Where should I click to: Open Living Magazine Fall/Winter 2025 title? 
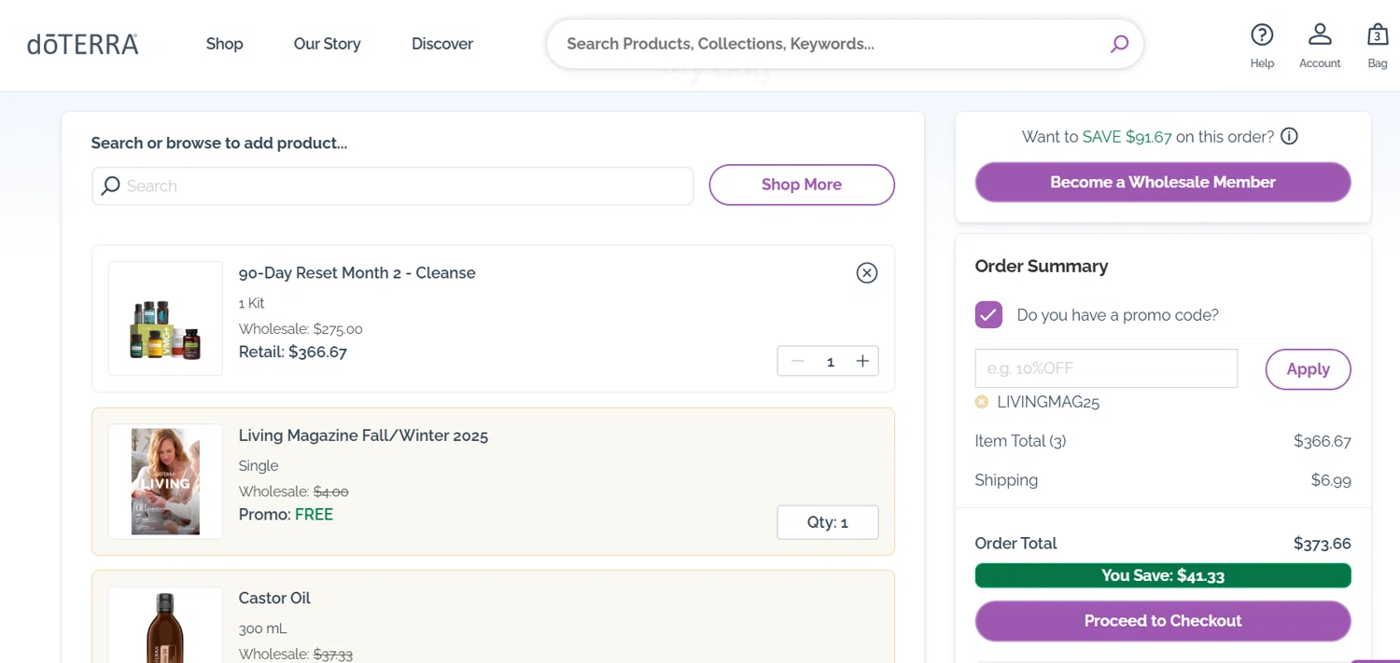point(363,435)
